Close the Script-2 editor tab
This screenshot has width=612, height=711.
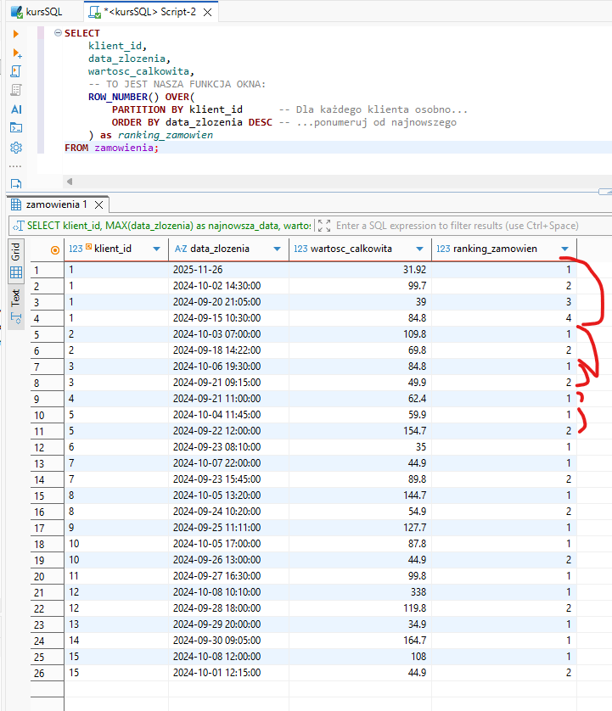(x=207, y=12)
